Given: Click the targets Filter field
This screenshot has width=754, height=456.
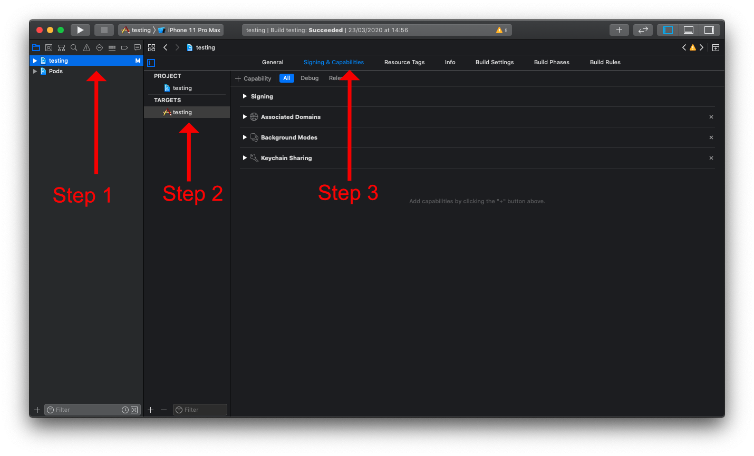Looking at the screenshot, I should (x=200, y=410).
